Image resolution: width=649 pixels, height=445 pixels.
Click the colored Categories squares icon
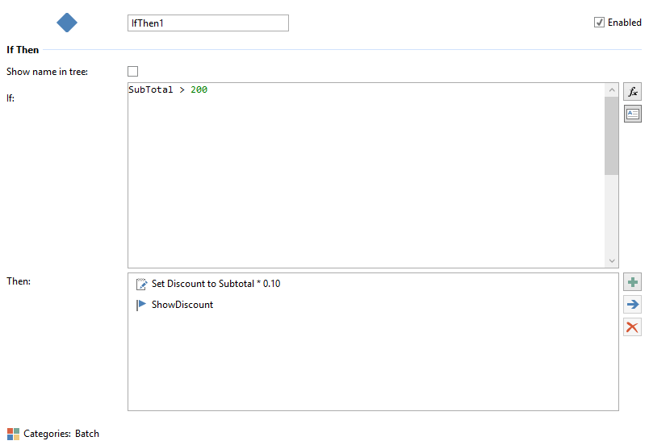[x=13, y=434]
